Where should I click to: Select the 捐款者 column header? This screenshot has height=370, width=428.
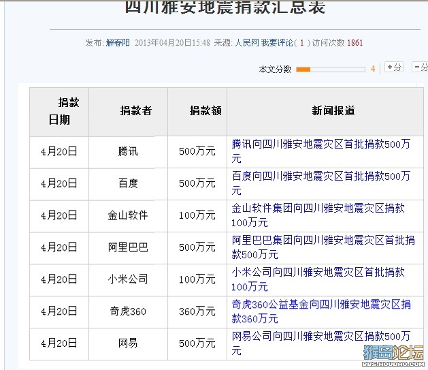pyautogui.click(x=129, y=112)
